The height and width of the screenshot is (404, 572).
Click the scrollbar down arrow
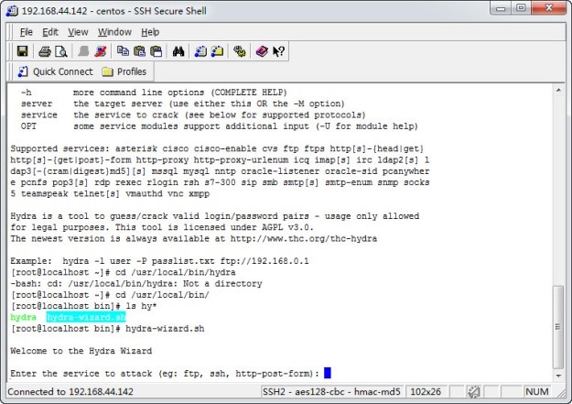pos(558,376)
